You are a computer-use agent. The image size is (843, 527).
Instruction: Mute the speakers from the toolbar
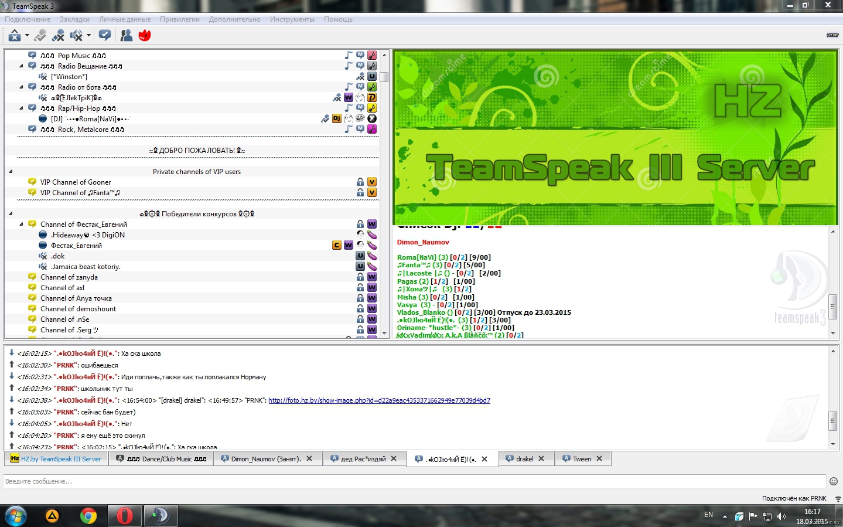click(76, 36)
